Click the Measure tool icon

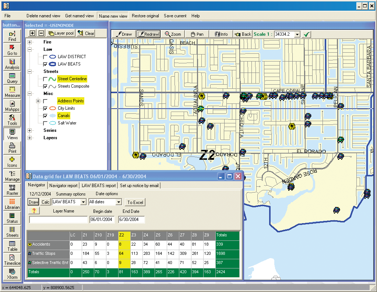tap(12, 92)
